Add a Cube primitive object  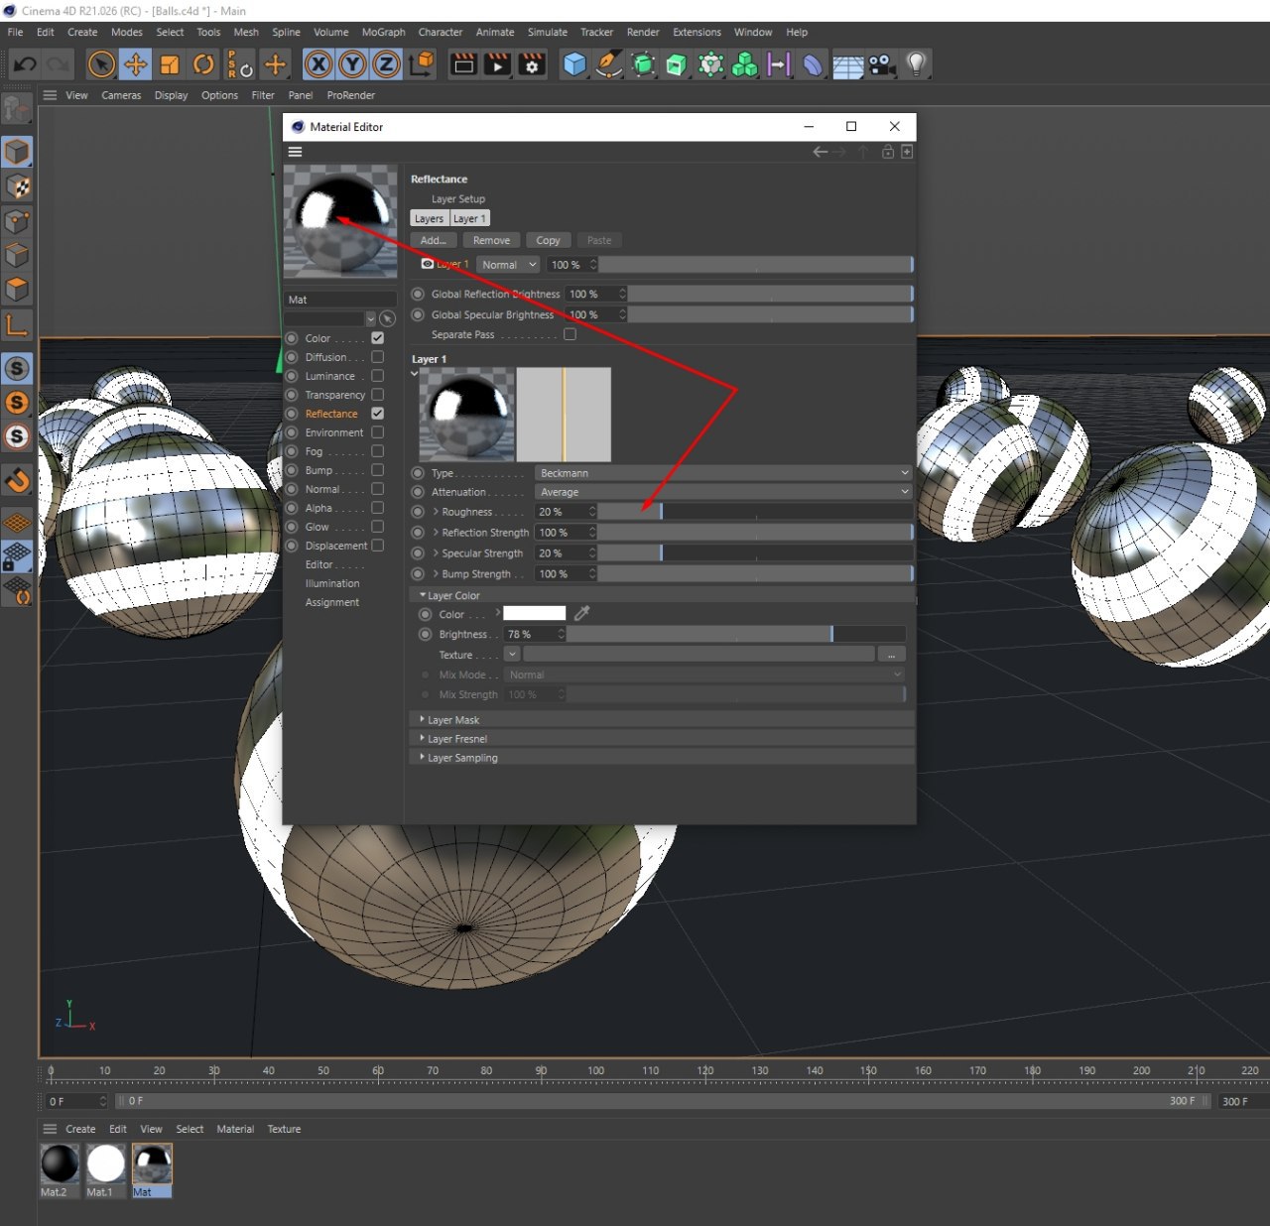coord(574,65)
